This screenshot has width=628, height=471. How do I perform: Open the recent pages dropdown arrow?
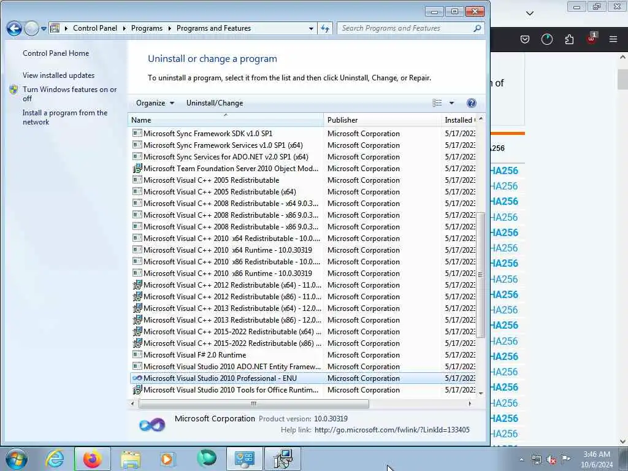pyautogui.click(x=44, y=29)
